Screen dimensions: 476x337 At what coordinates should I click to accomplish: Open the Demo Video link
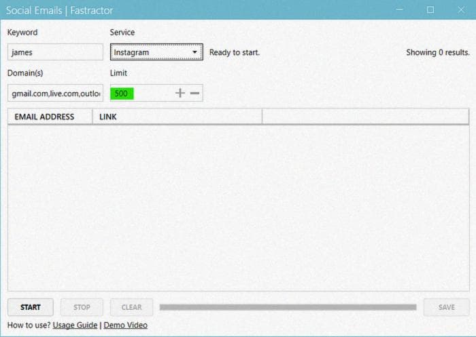click(125, 325)
